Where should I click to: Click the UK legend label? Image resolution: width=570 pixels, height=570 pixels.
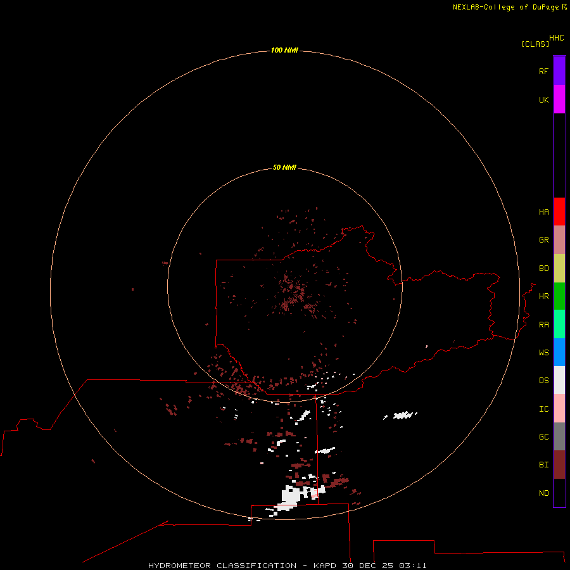pos(543,99)
